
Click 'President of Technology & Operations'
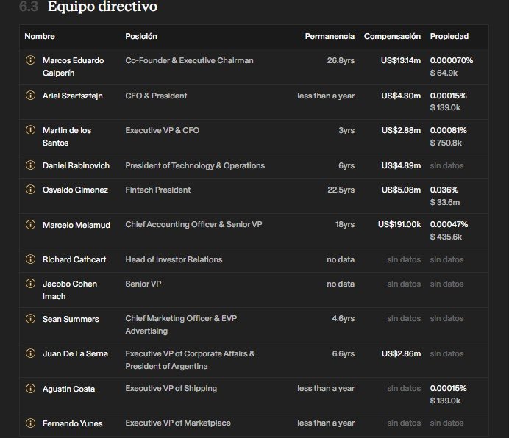pyautogui.click(x=195, y=165)
